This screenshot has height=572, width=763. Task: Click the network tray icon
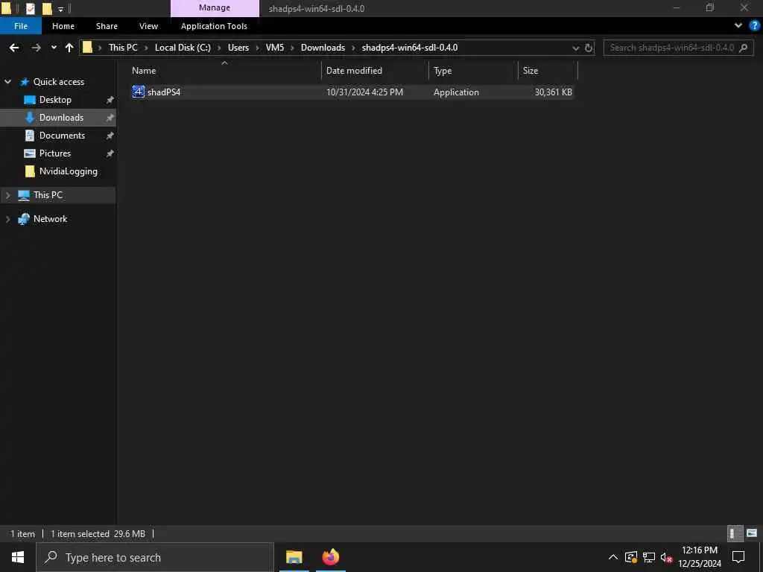coord(649,557)
